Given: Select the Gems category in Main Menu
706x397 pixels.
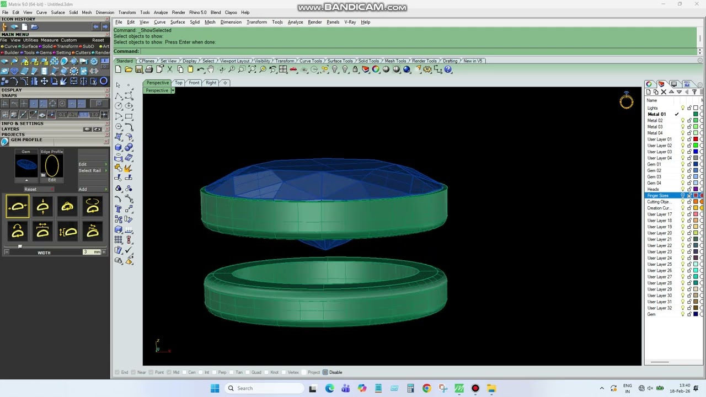Looking at the screenshot, I should 45,53.
